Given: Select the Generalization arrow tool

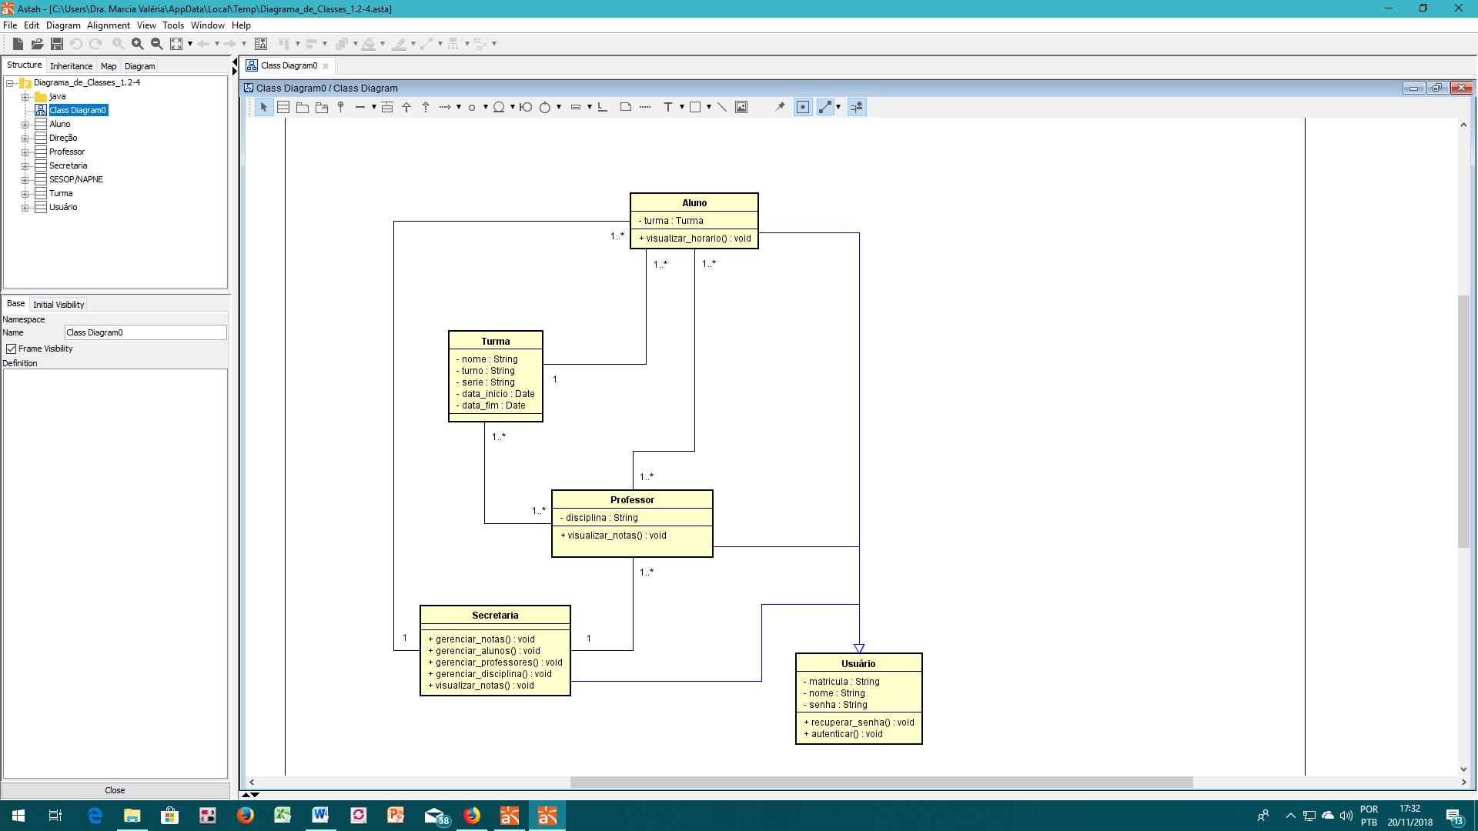Looking at the screenshot, I should click(406, 108).
